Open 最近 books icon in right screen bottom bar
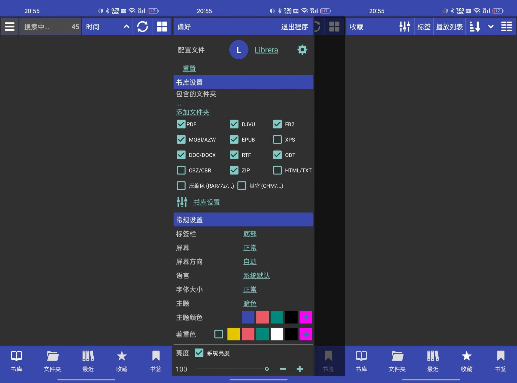Screen dimensions: 517x383 coord(433,356)
